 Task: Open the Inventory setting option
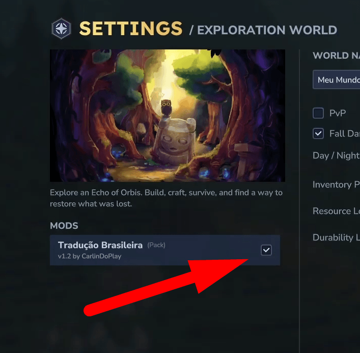click(336, 185)
